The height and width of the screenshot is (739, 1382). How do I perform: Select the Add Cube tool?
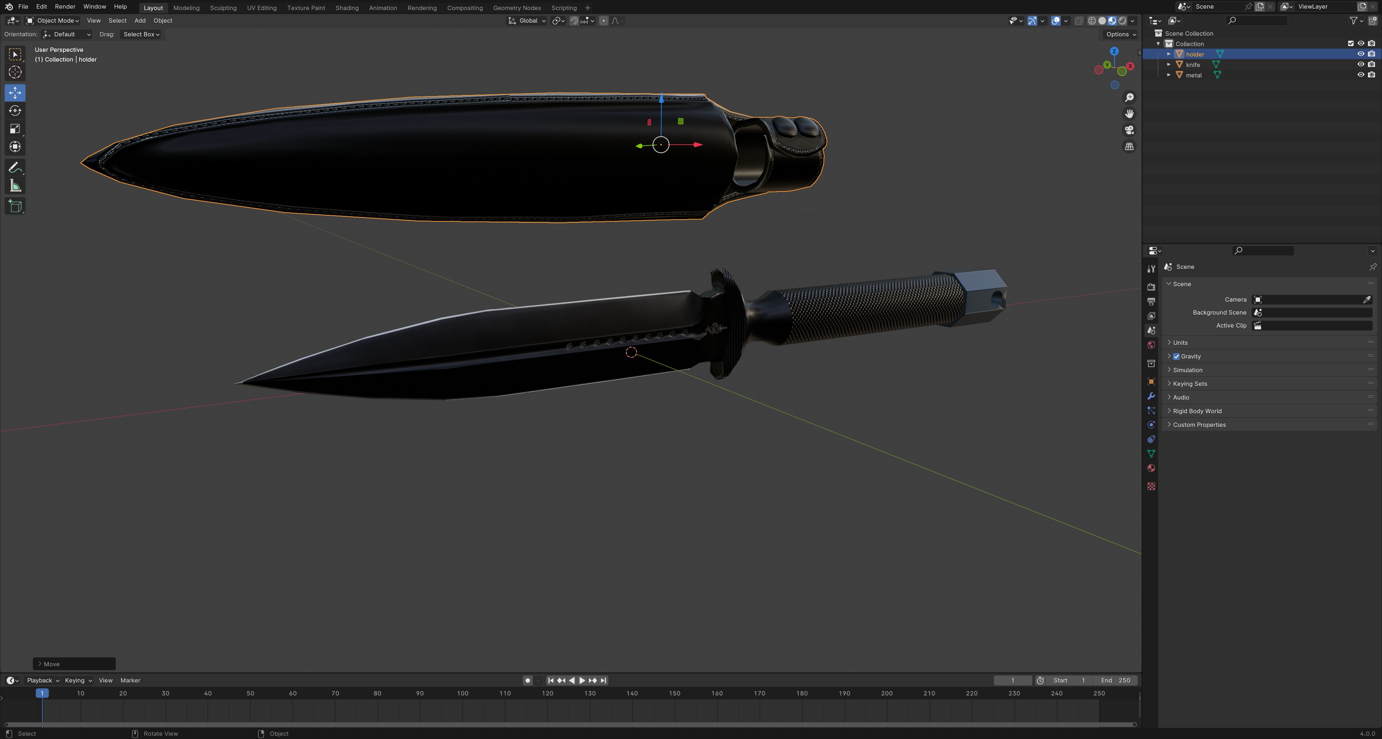[x=15, y=206]
